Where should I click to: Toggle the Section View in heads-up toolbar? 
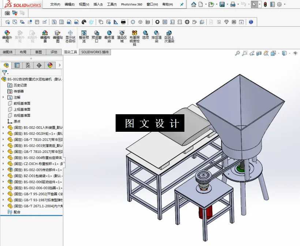click(x=259, y=53)
